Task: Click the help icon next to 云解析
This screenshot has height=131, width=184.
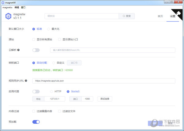Action: tap(18, 50)
